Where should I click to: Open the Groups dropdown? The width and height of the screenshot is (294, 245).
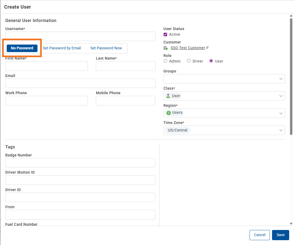tap(224, 79)
